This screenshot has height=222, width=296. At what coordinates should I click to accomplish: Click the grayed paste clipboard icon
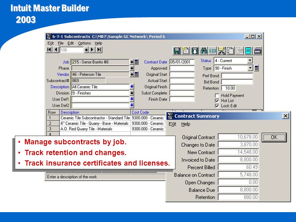(240, 51)
